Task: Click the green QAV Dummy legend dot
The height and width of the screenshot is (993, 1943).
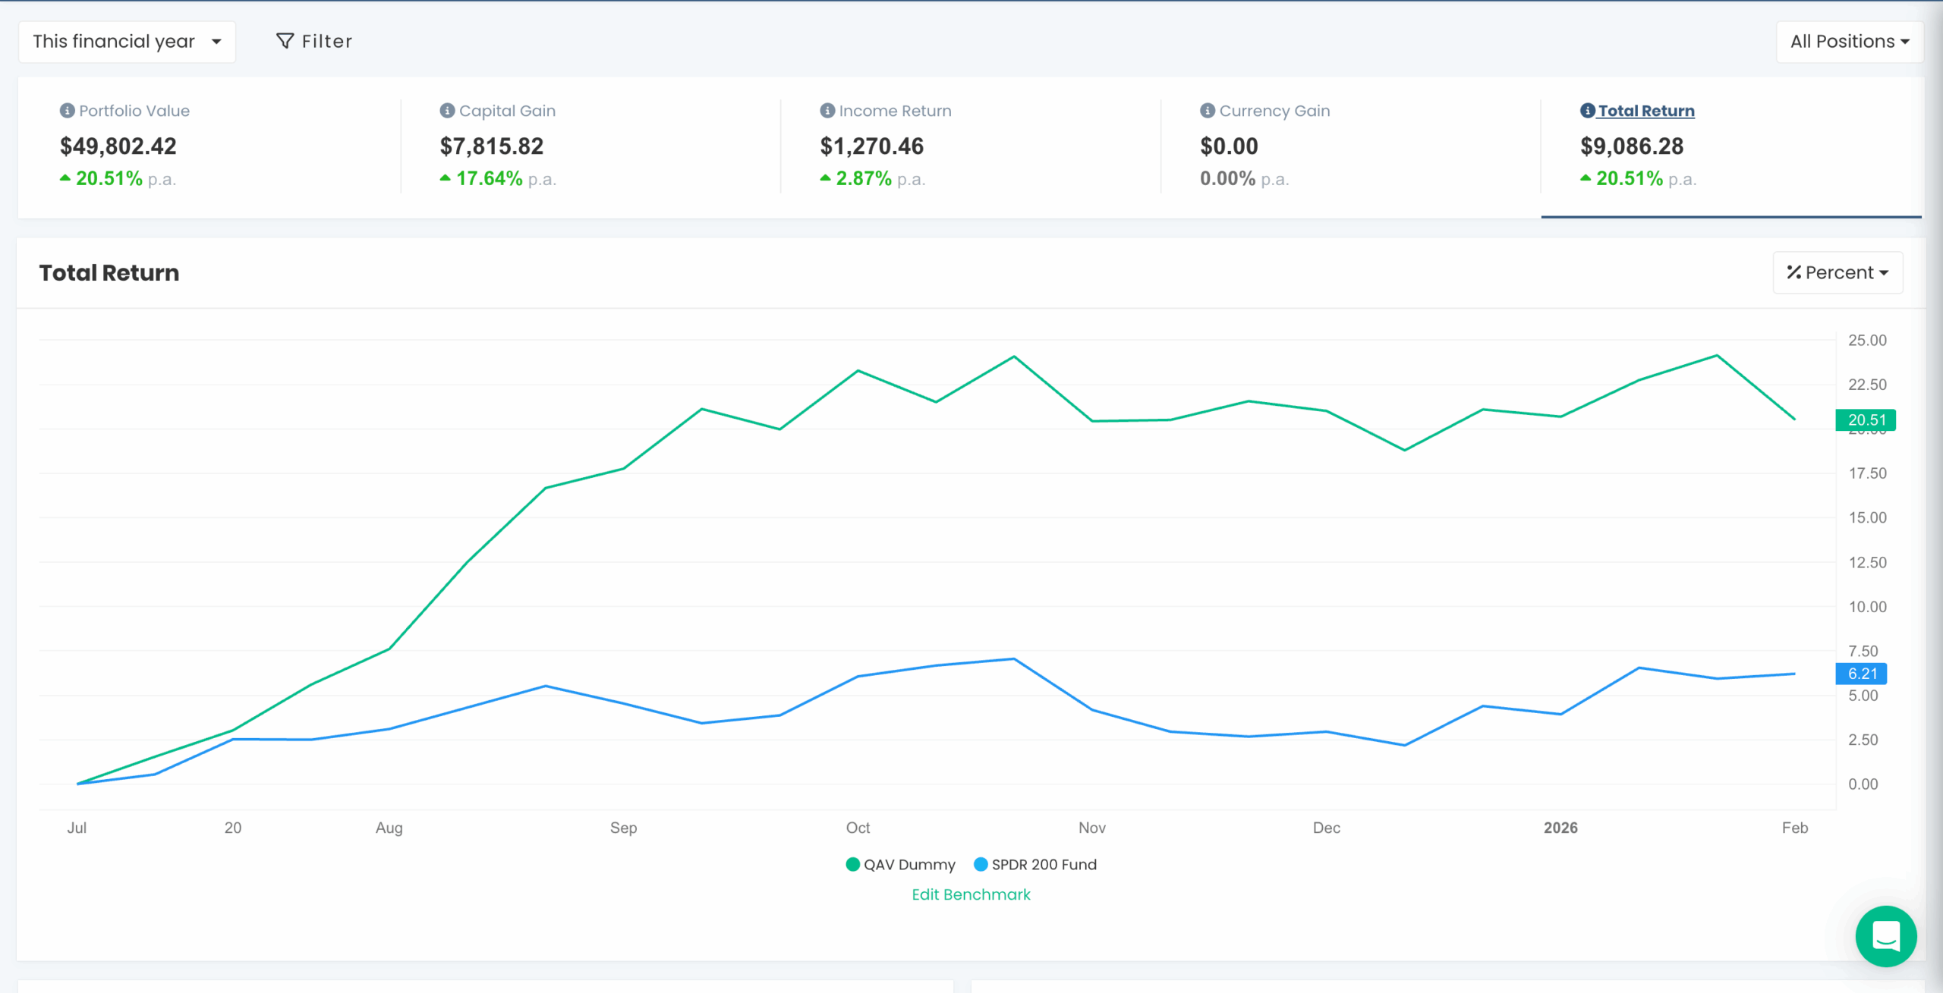Action: [852, 864]
